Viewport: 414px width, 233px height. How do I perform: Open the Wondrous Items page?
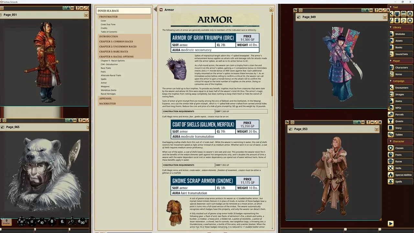pyautogui.click(x=108, y=90)
